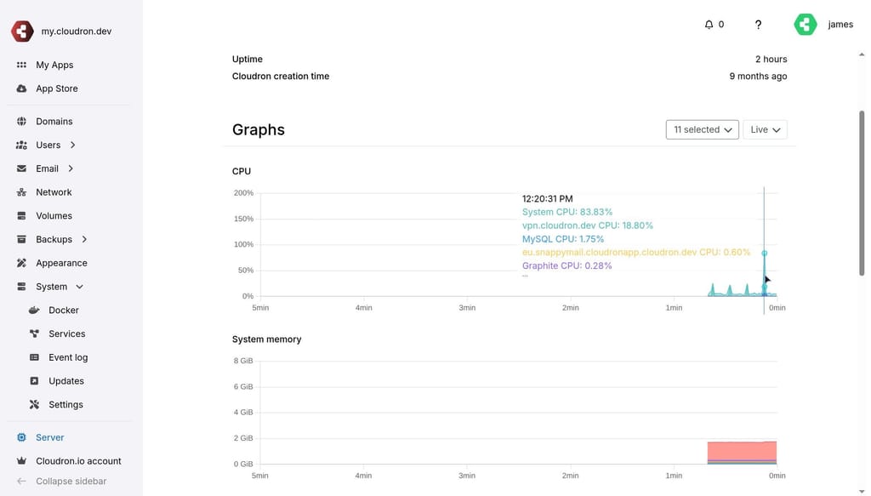Go to My Apps

[54, 65]
